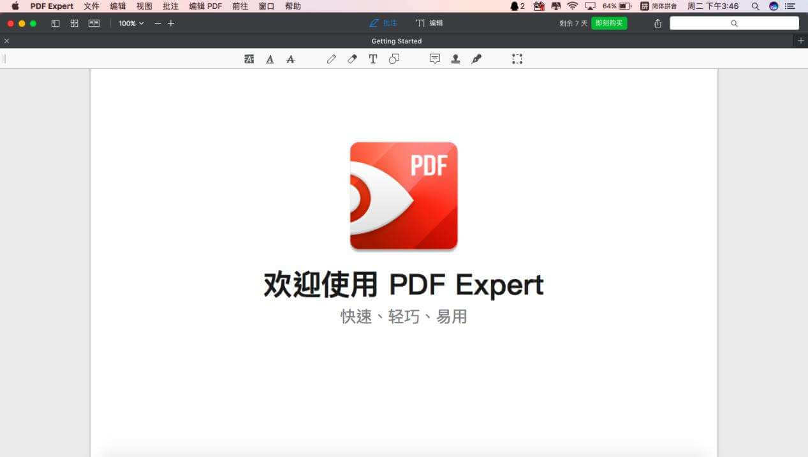
Task: Open the PDF Expert app menu
Action: [52, 6]
